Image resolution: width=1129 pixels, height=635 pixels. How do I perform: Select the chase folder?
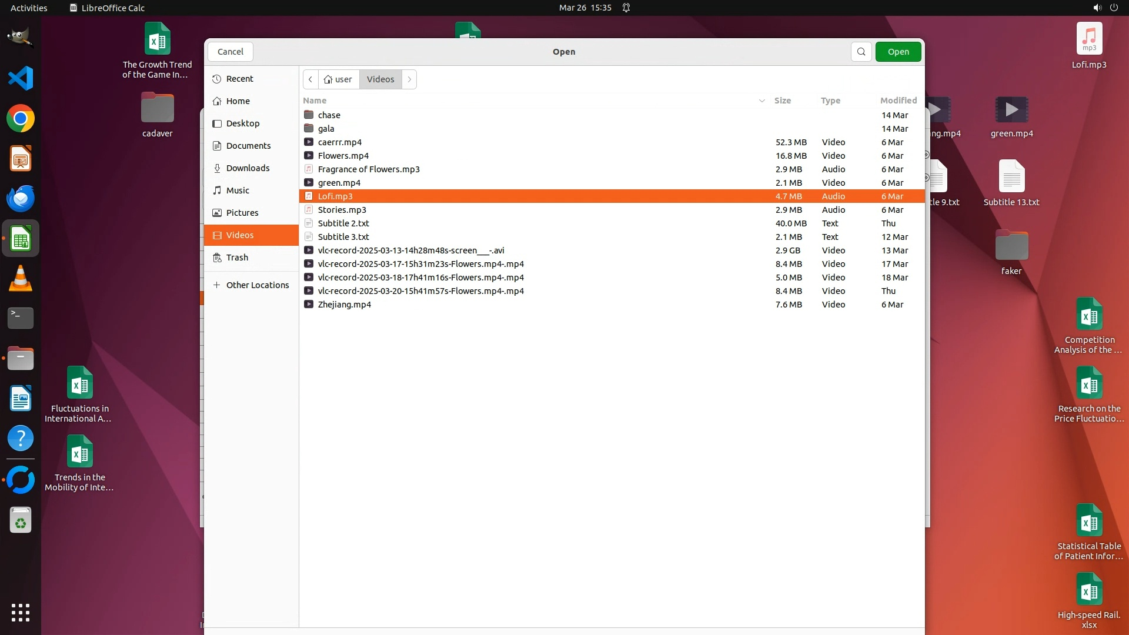click(x=329, y=115)
